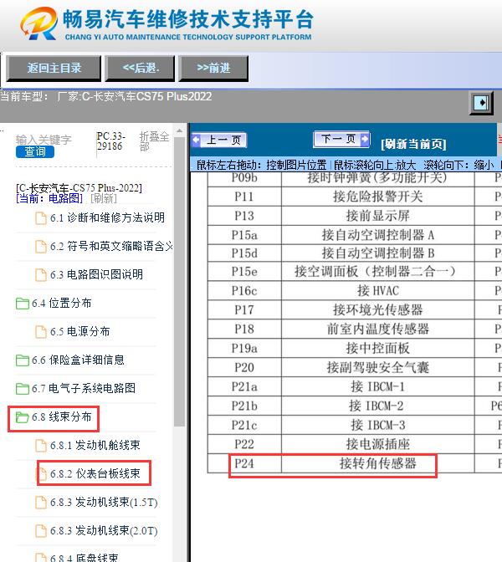Collapse the 6.8 线束分布 folder
Screen dimensions: 502x562
[x=61, y=416]
